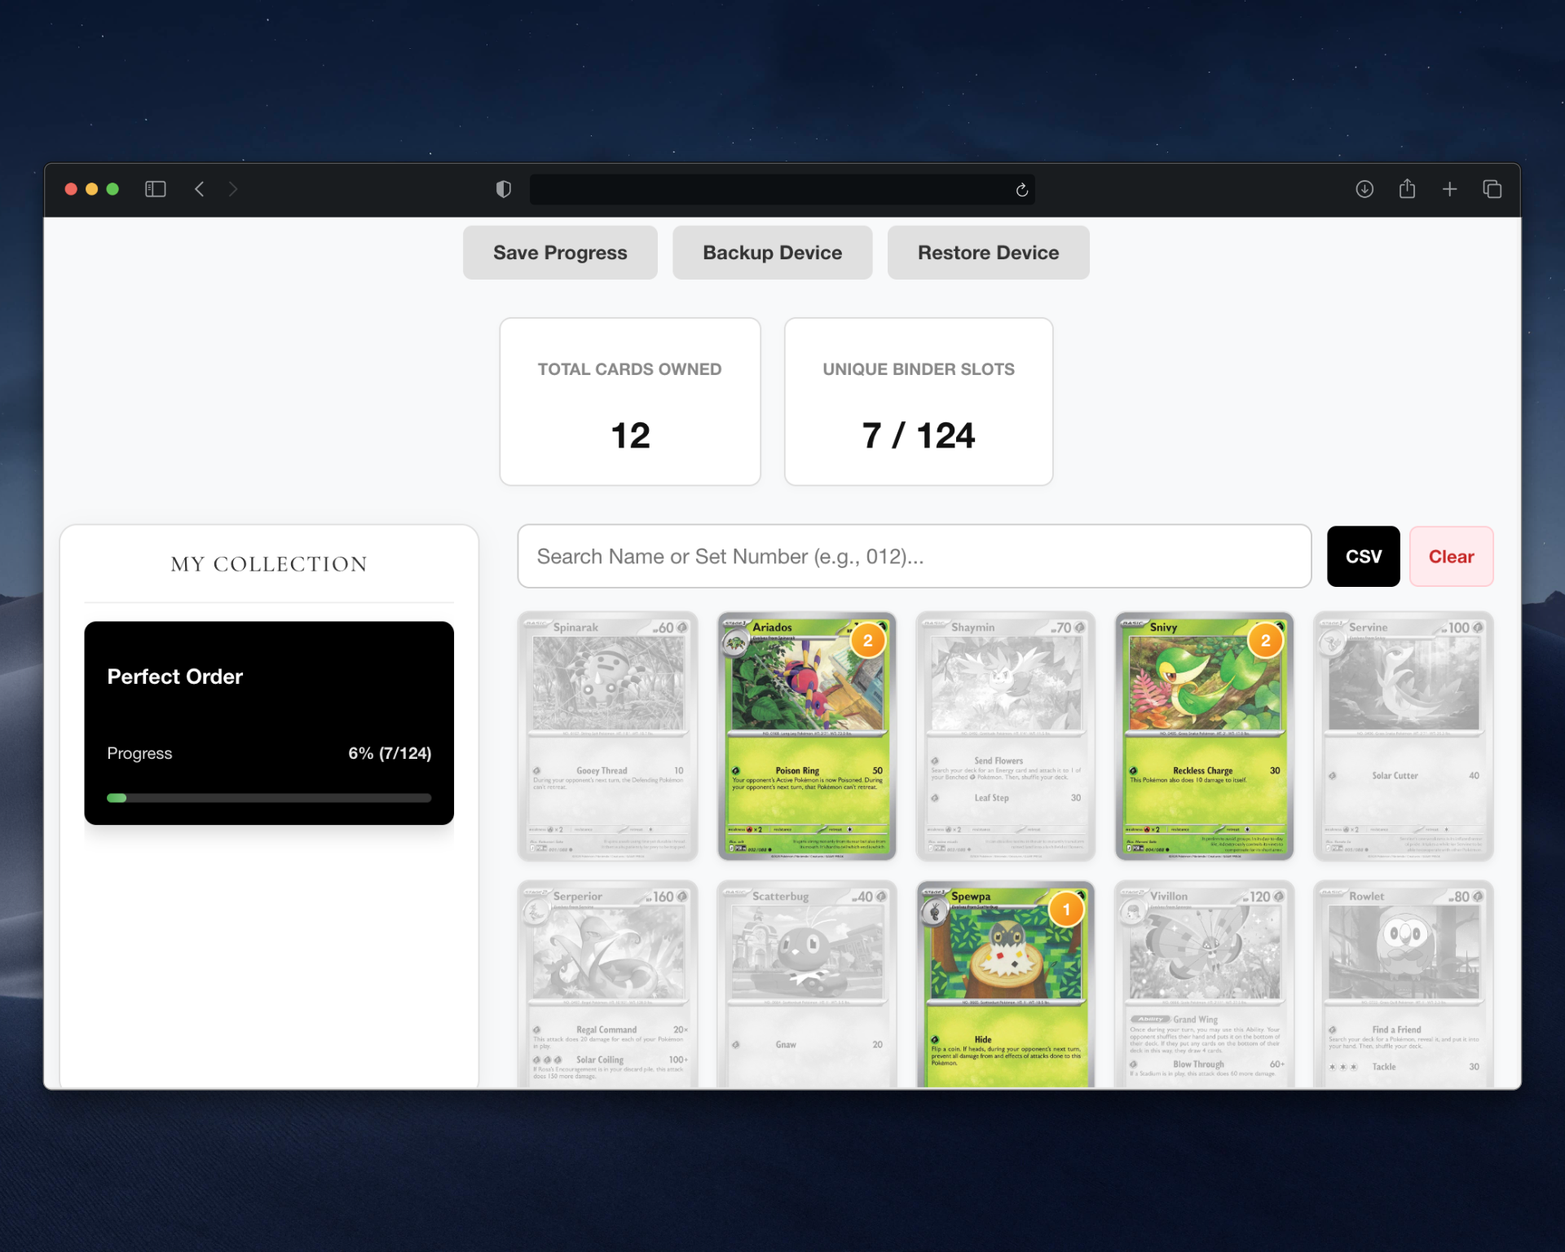This screenshot has width=1565, height=1252.
Task: Export the collection via the CSV button
Action: [x=1363, y=556]
